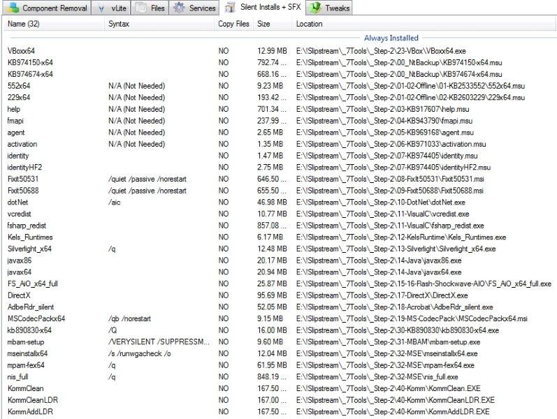Select the VBoxx64 entry
This screenshot has width=557, height=419.
coord(21,51)
